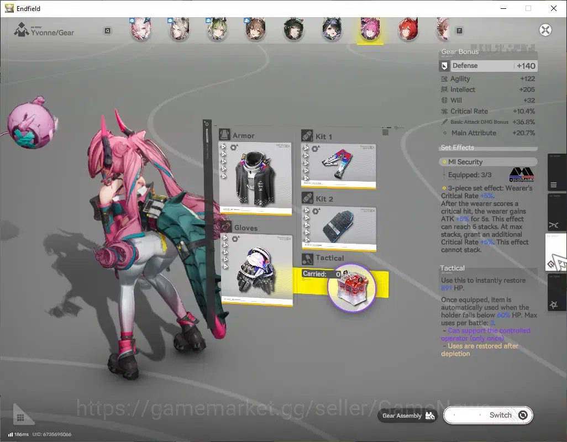Viewport: 567px width, 442px height.
Task: Click the hatched square icon above Kit 1
Action: click(386, 133)
